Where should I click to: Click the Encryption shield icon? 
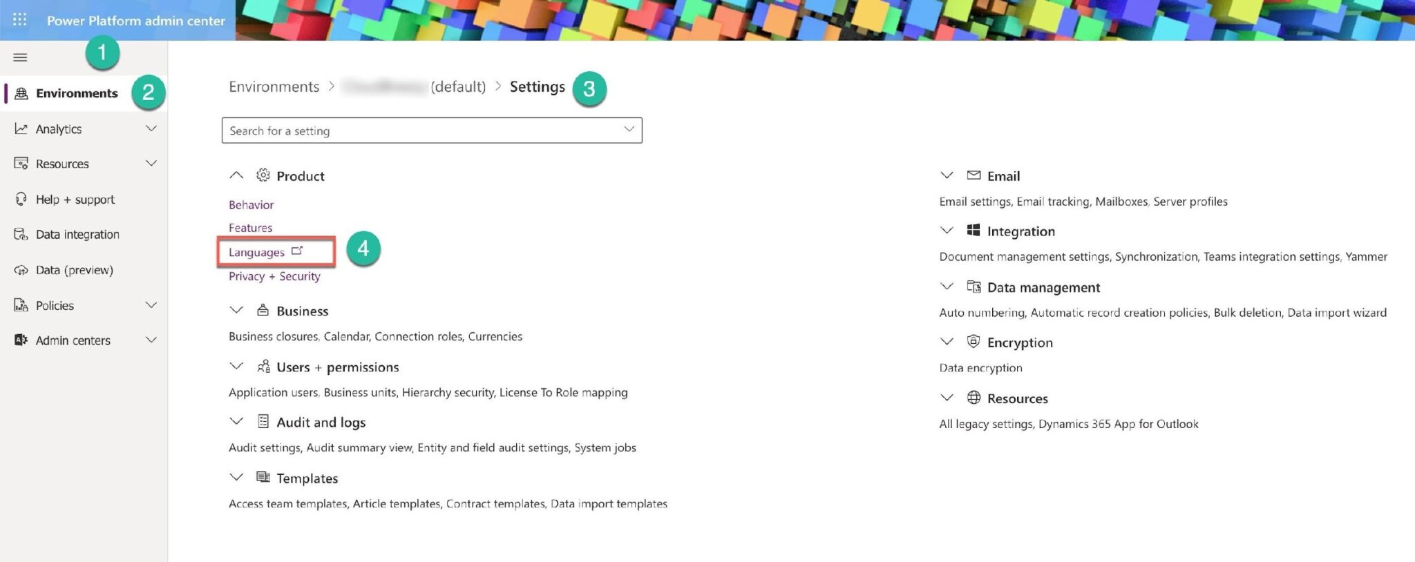[x=974, y=342]
